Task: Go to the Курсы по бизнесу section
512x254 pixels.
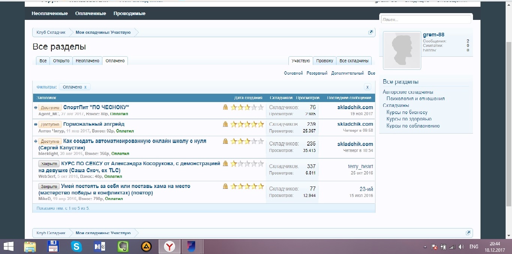Action: (x=407, y=113)
